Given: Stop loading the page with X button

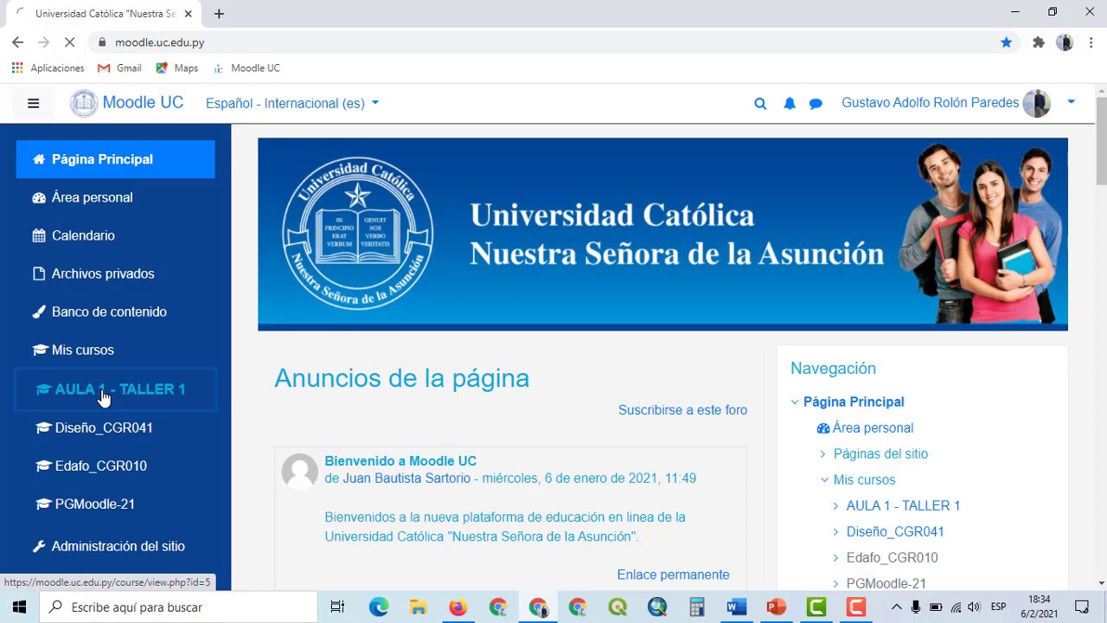Looking at the screenshot, I should coord(71,42).
